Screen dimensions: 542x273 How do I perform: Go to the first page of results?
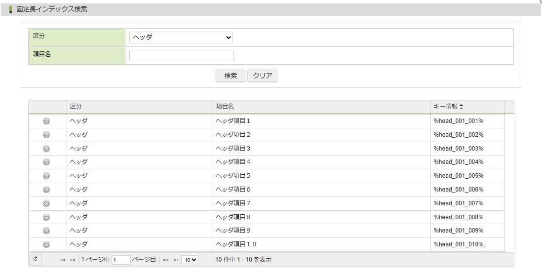coord(63,260)
